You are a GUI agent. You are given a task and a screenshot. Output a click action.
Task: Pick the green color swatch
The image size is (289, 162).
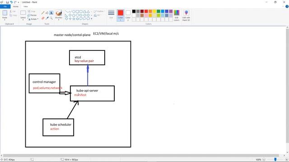pyautogui.click(x=158, y=11)
